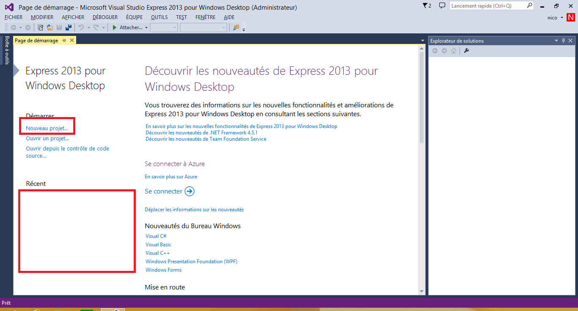Click Solution Explorer back arrow icon
This screenshot has height=311, width=578.
(x=435, y=51)
